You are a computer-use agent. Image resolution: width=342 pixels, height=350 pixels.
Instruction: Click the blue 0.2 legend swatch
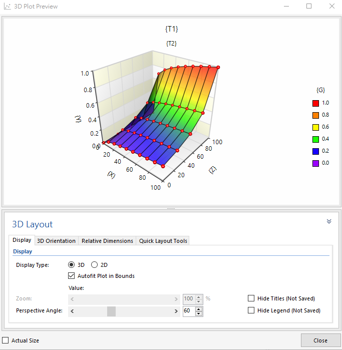315,151
